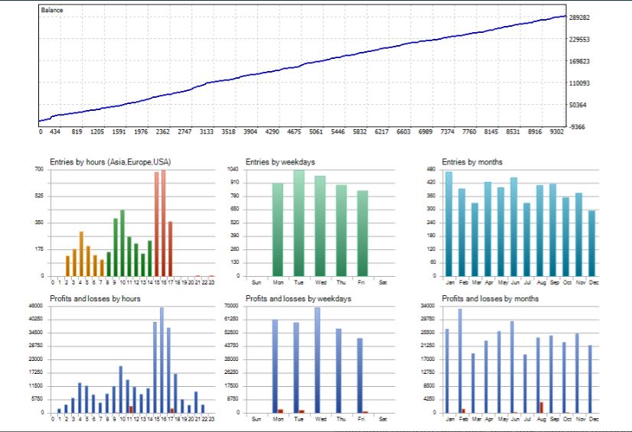Click the 34000 label on Profits by months axis
632x432 pixels.
pyautogui.click(x=428, y=306)
